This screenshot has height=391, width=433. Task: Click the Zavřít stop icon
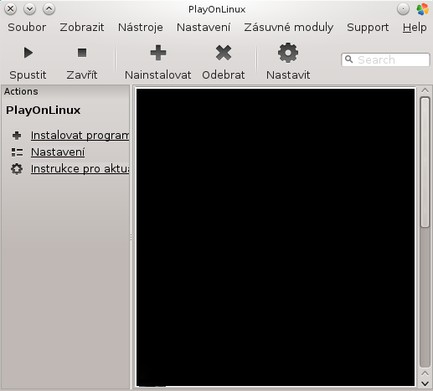point(82,53)
